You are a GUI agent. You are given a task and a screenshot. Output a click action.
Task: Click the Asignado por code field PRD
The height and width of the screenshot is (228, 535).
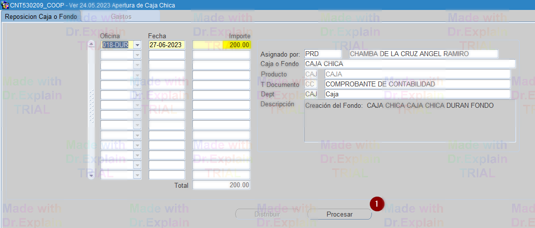click(x=322, y=54)
